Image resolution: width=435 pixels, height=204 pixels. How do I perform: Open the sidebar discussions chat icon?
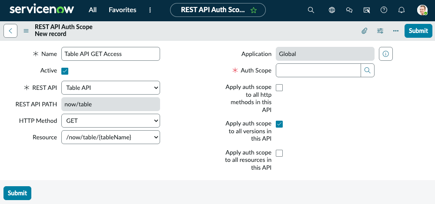(x=349, y=10)
